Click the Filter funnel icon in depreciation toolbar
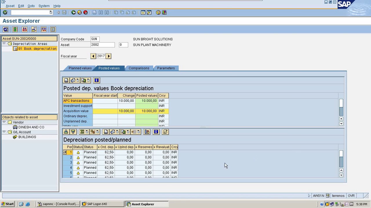This screenshot has height=208, width=371. 73,132
